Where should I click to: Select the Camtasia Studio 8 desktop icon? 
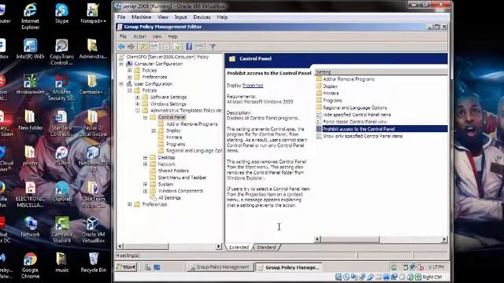(61, 230)
